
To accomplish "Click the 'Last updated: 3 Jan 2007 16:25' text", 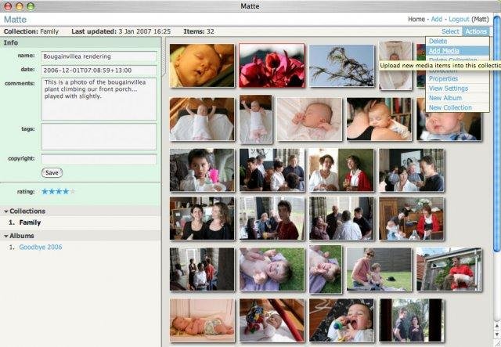I will 121,31.
